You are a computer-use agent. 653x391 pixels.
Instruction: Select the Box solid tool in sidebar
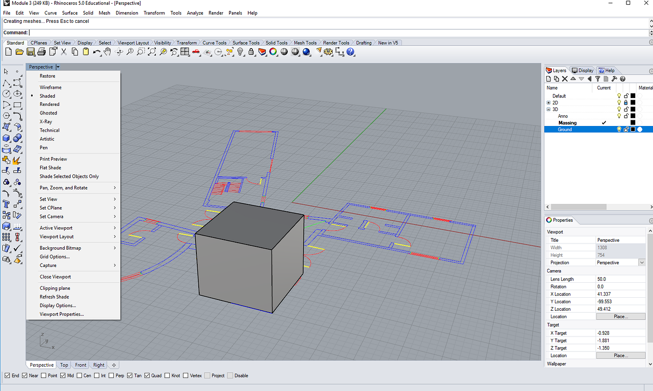[x=7, y=138]
